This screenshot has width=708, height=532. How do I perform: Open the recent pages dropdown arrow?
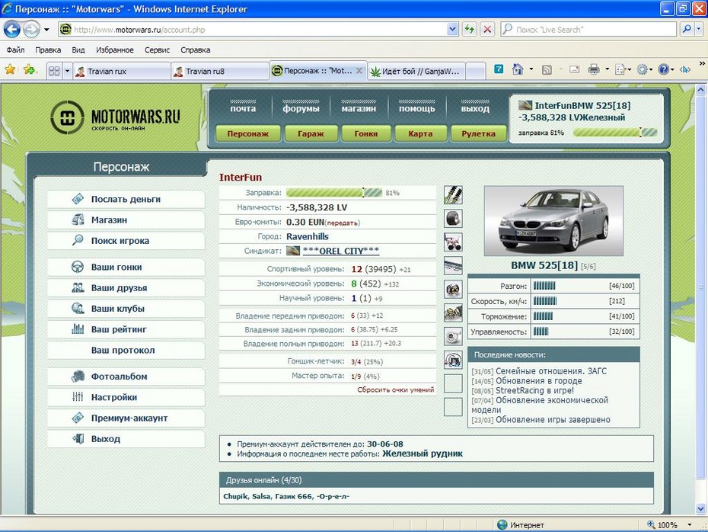(46, 30)
